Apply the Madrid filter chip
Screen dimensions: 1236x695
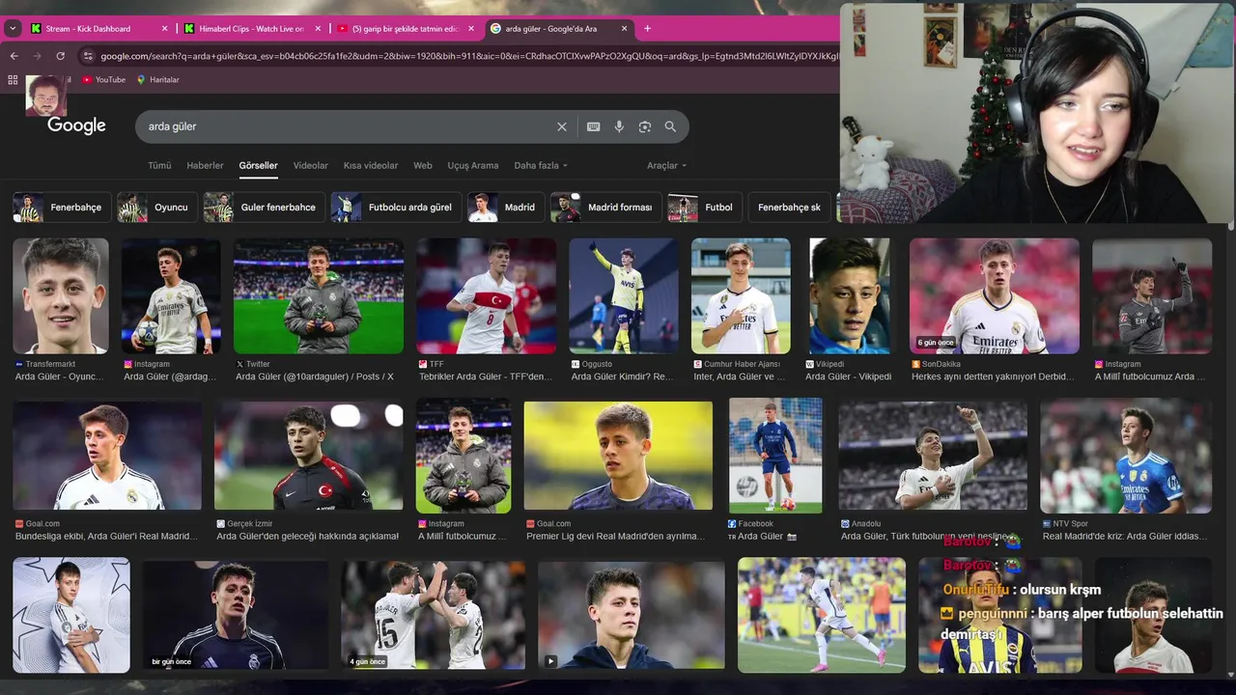click(505, 208)
